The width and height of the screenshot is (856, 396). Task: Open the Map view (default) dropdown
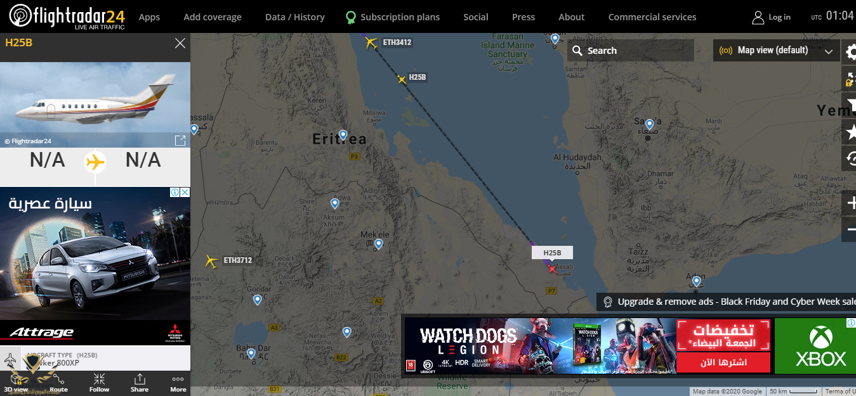pos(775,51)
